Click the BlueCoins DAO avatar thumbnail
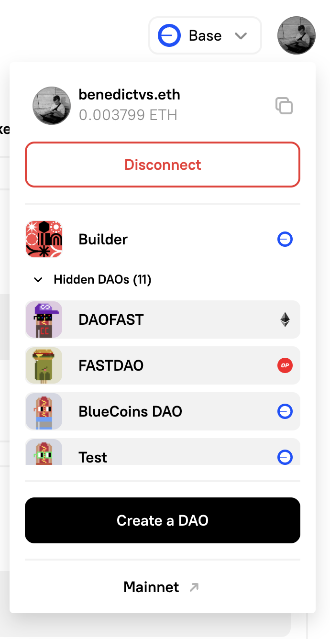330x639 pixels. pos(44,411)
